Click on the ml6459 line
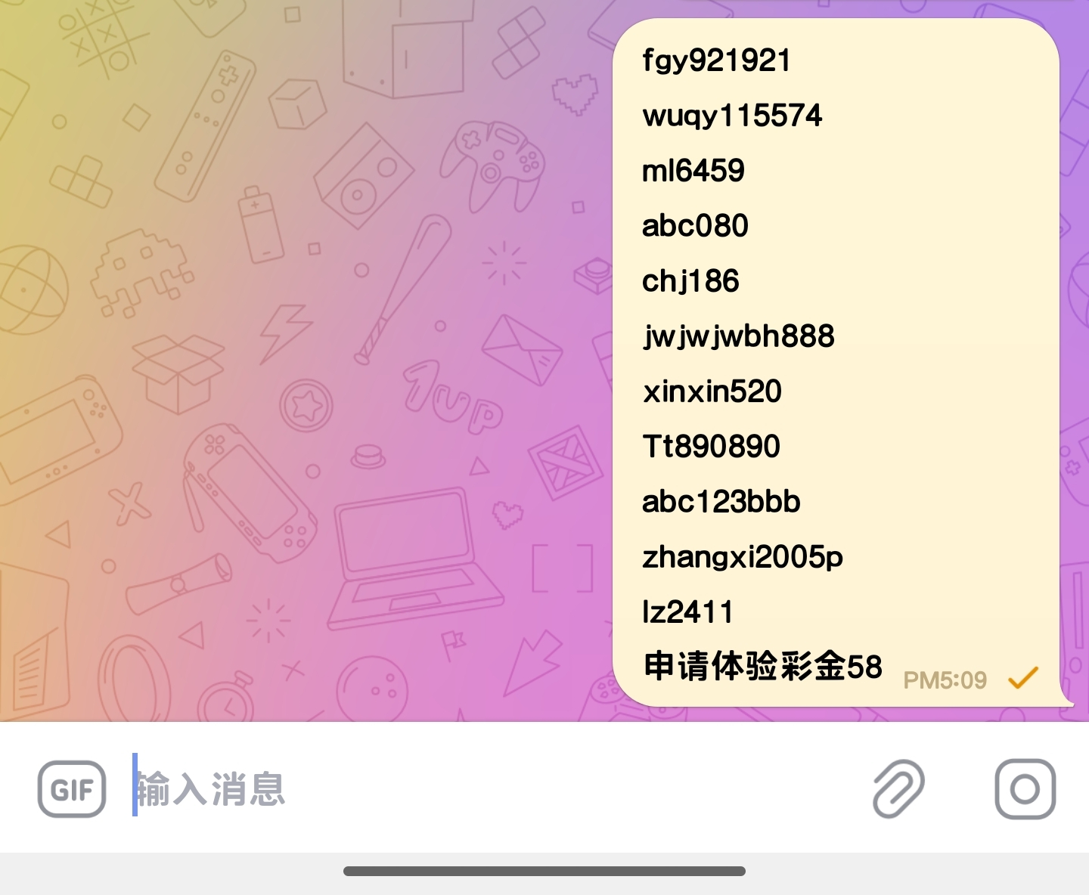This screenshot has width=1089, height=895. pyautogui.click(x=693, y=171)
